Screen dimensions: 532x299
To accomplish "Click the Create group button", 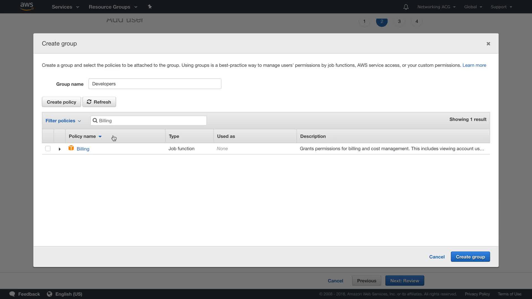I will coord(470,257).
